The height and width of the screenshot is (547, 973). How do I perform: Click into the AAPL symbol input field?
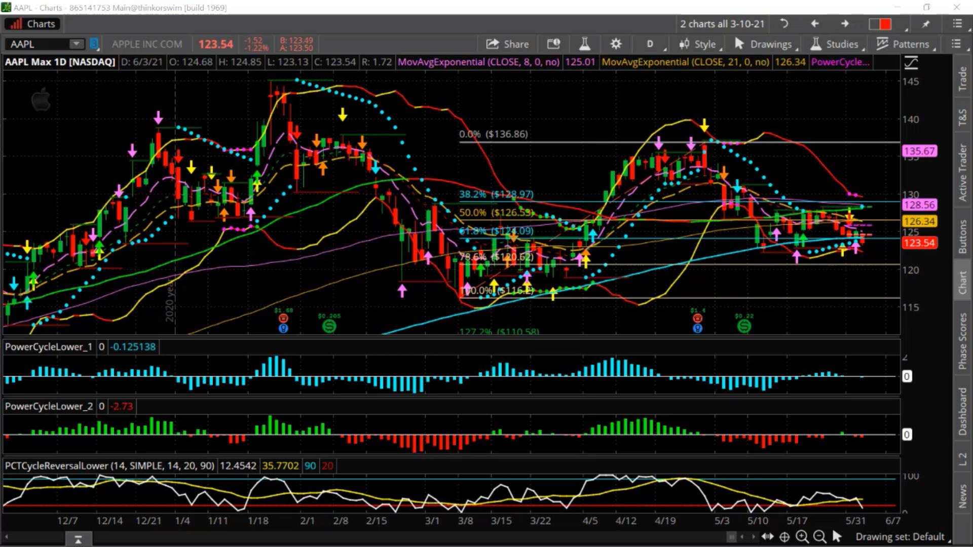point(38,44)
